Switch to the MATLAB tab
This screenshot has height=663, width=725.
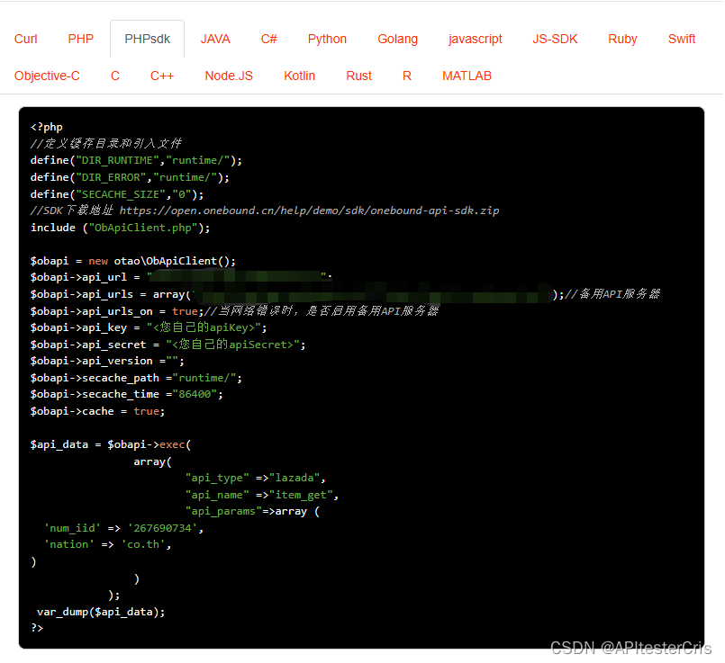(x=467, y=76)
